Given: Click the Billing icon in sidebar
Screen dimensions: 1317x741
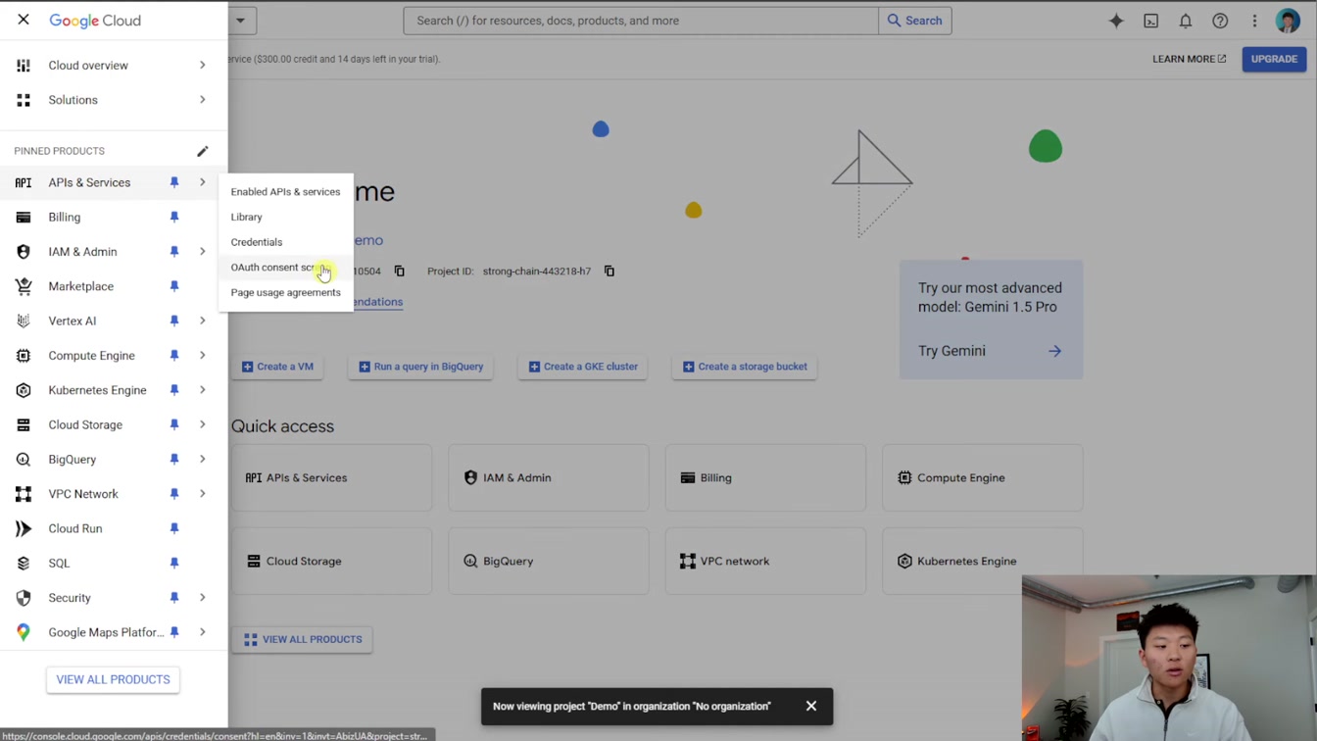Looking at the screenshot, I should click(x=24, y=218).
